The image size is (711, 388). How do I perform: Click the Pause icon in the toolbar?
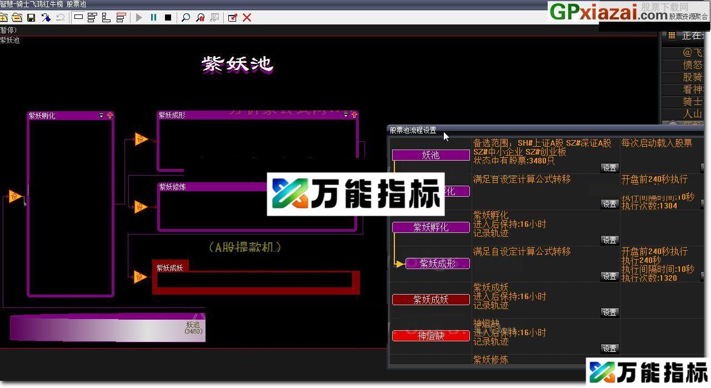tap(153, 17)
